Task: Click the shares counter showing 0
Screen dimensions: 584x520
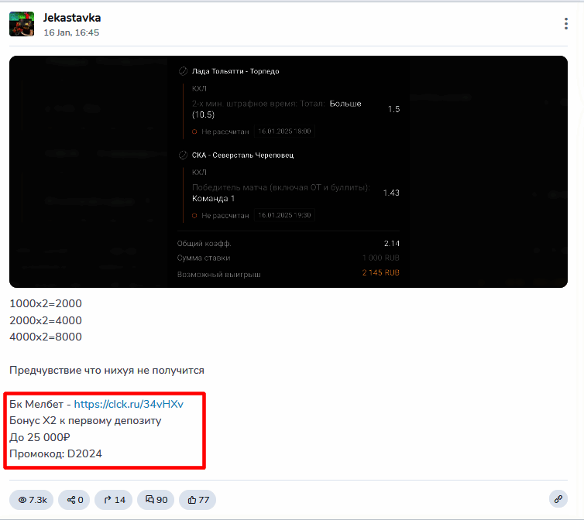Action: click(74, 500)
